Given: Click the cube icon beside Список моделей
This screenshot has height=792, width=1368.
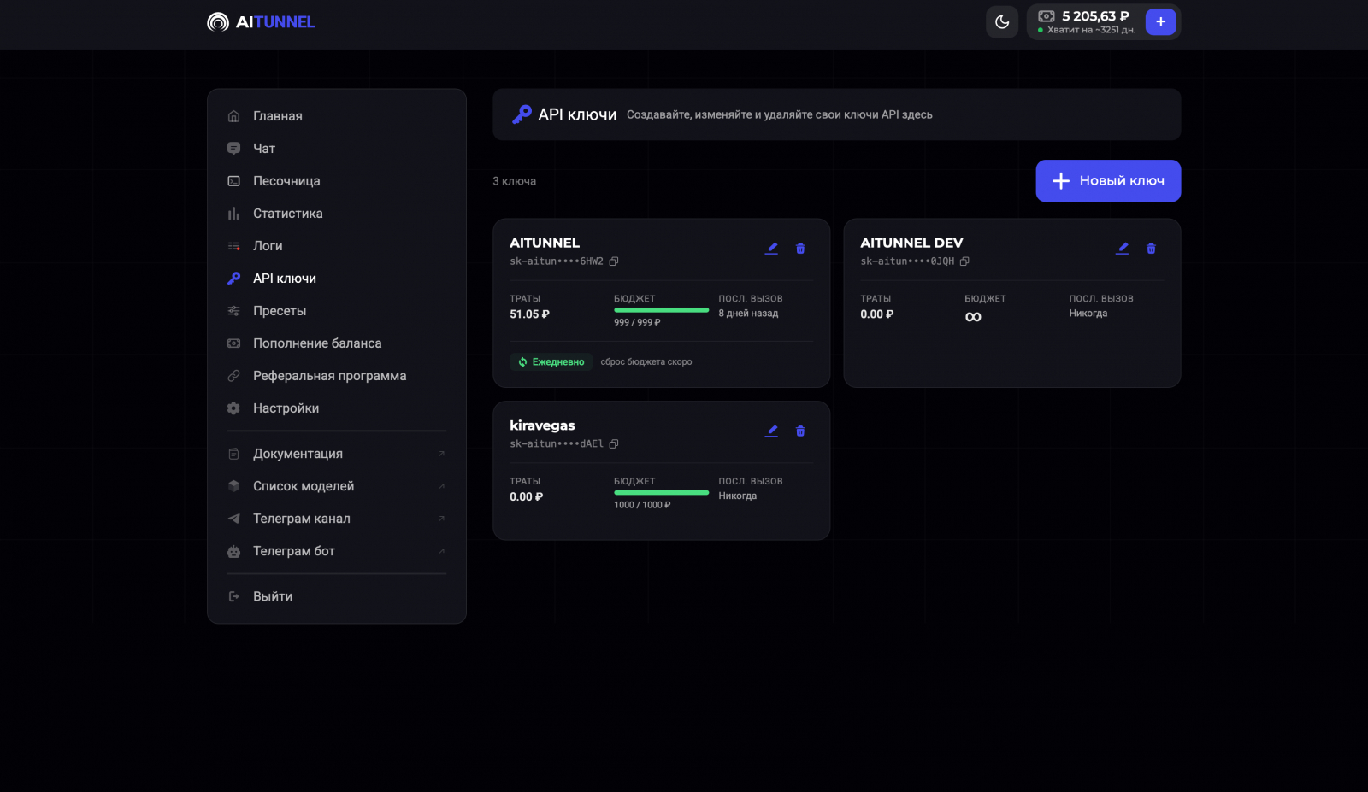Looking at the screenshot, I should click(x=233, y=486).
